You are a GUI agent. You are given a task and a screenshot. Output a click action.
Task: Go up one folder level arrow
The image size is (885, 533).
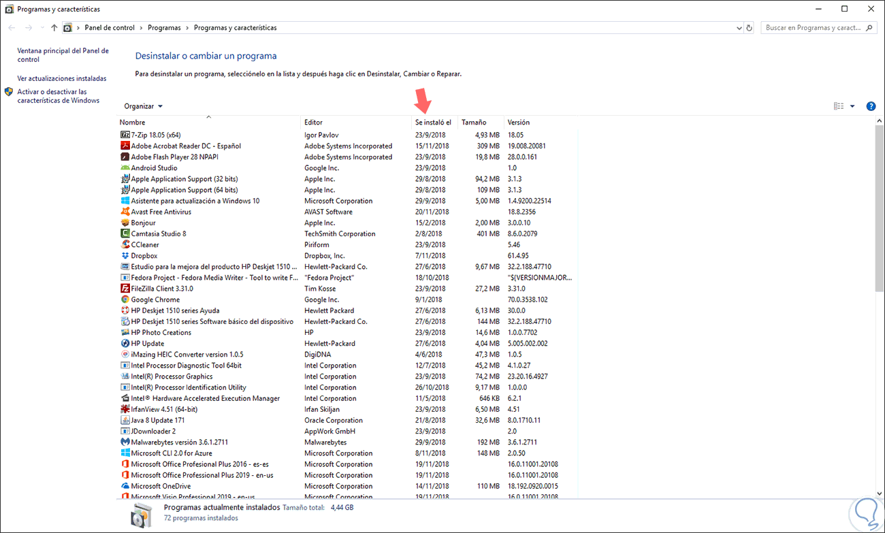[x=54, y=28]
